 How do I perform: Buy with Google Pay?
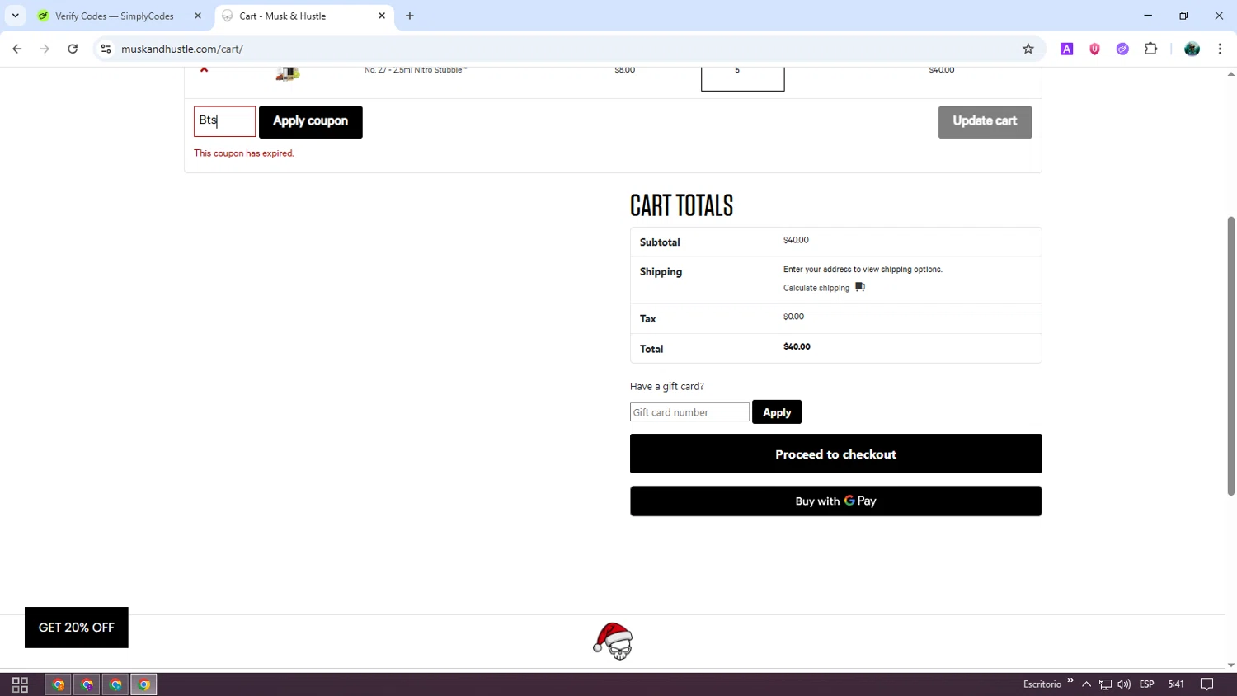point(835,501)
